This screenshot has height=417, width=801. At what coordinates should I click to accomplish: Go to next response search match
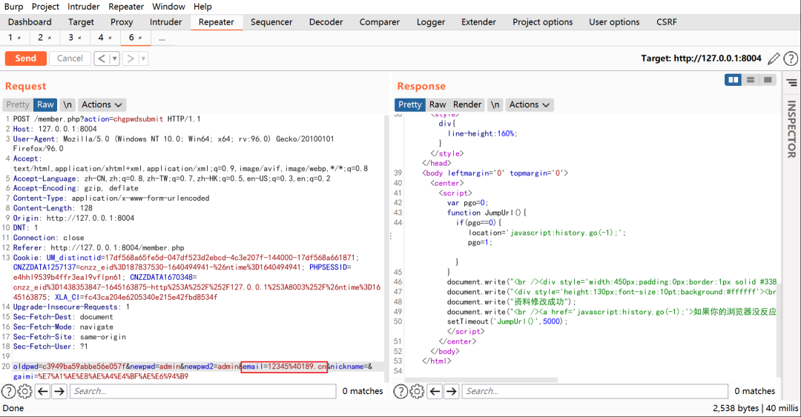(451, 392)
